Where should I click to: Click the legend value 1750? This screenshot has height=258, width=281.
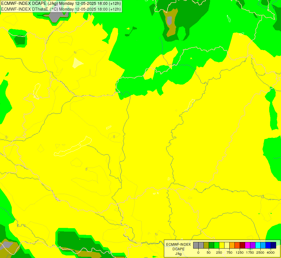[250, 253]
